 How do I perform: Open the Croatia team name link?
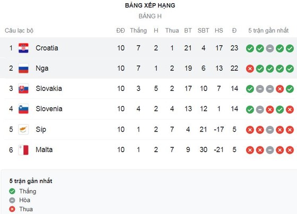coord(47,48)
